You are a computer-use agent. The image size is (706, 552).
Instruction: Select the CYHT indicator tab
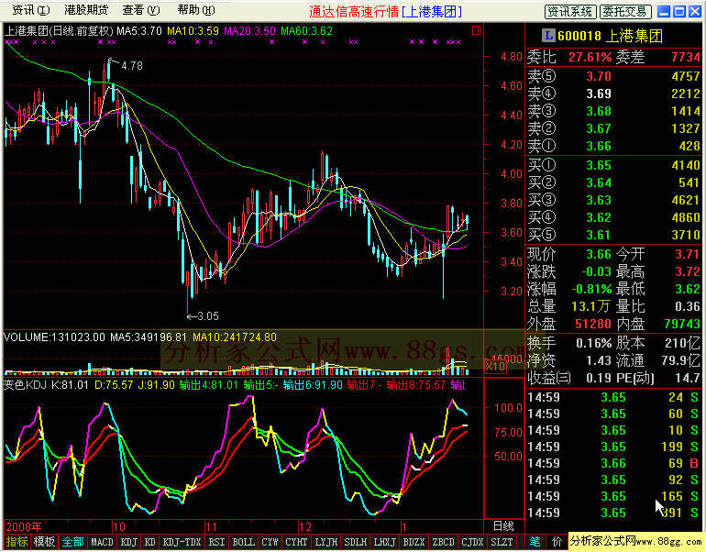[296, 542]
